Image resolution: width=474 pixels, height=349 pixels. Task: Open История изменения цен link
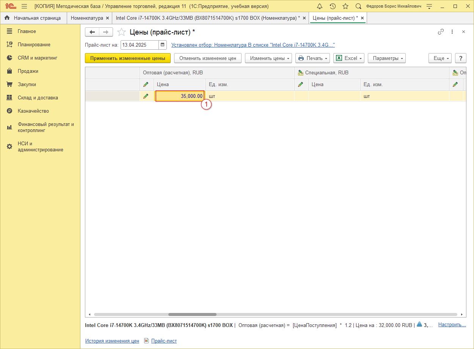pos(112,341)
